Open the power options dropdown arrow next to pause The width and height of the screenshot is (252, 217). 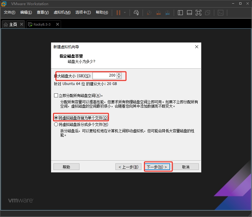[x=125, y=13]
